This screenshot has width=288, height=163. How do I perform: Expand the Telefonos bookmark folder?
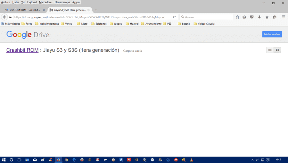tap(99, 24)
